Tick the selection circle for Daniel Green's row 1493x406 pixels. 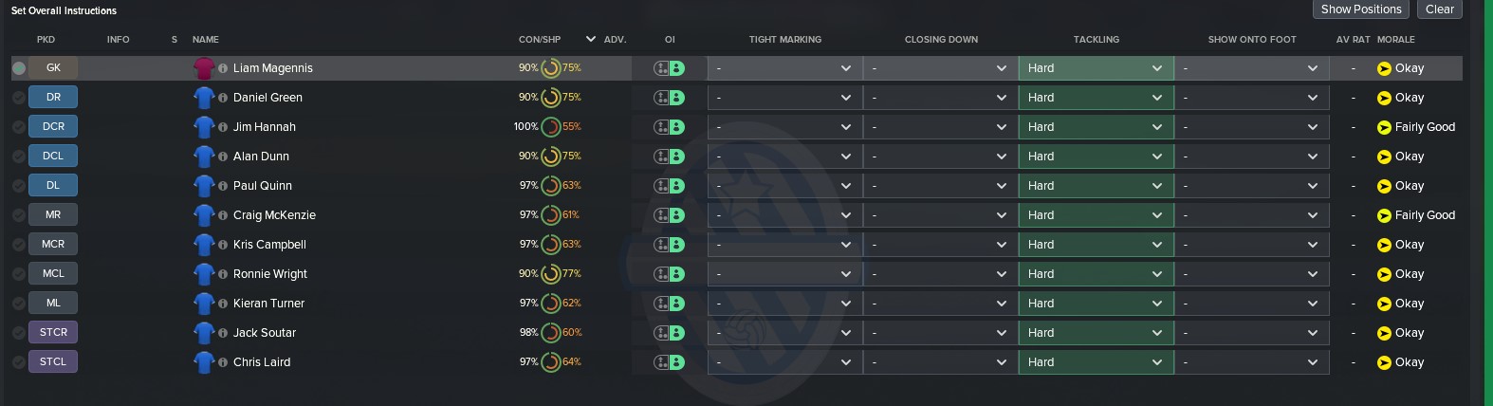point(19,98)
